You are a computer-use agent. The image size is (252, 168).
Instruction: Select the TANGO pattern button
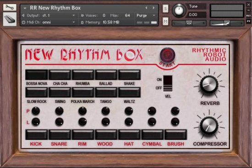(x=106, y=92)
